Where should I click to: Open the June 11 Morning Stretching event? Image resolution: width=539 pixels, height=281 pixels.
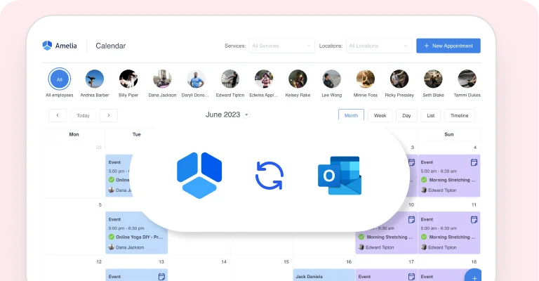coord(449,233)
